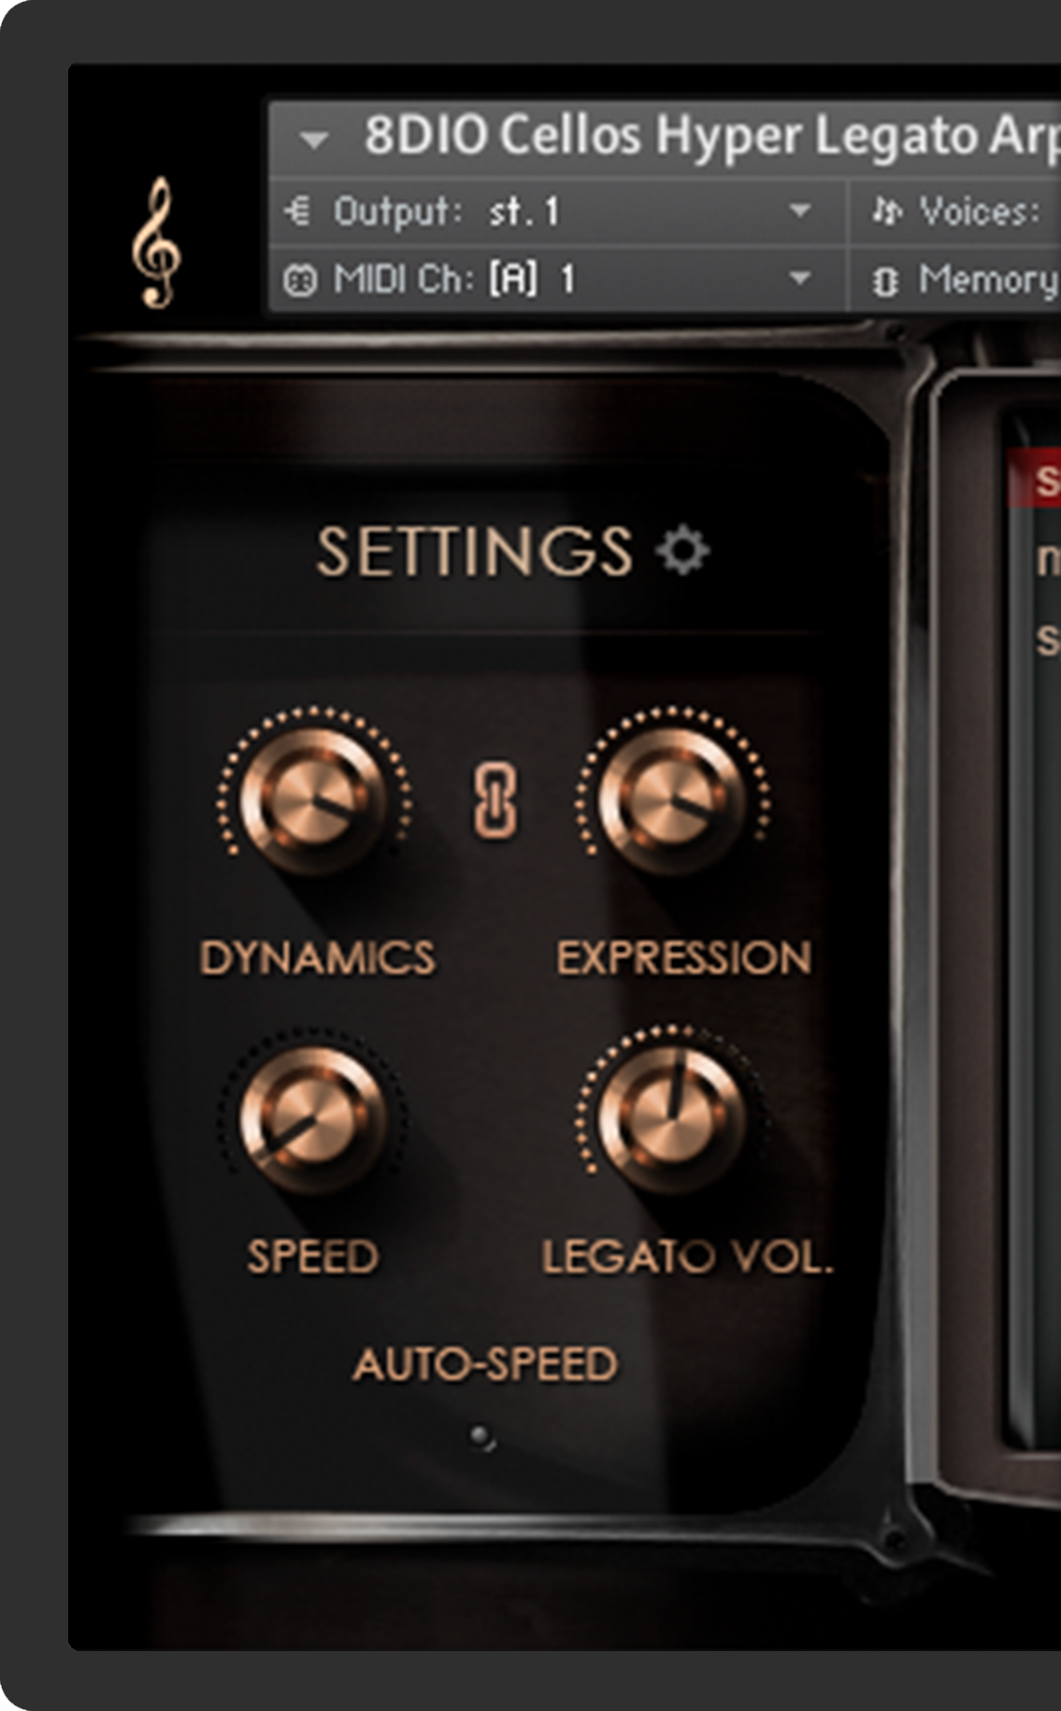
Task: Toggle the chain link between Dynamics and Expression
Action: point(495,801)
